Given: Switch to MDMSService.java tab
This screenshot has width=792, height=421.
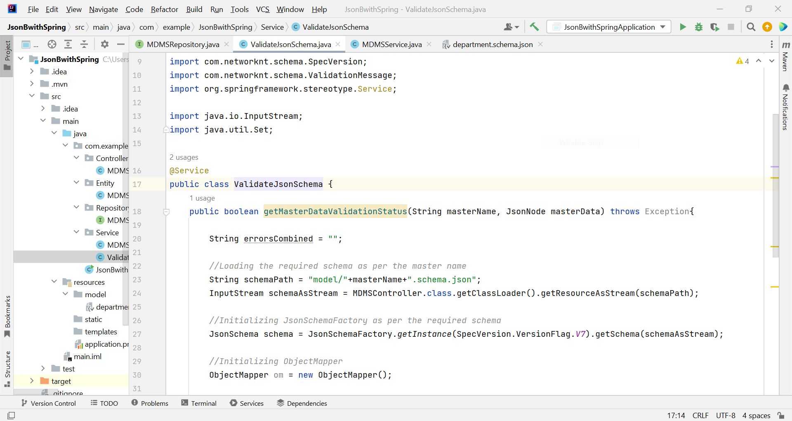Looking at the screenshot, I should coord(391,45).
